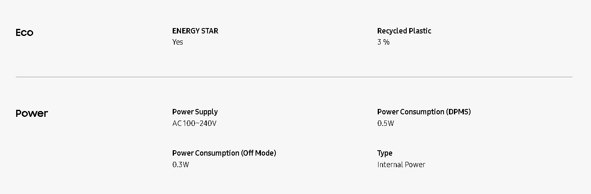Click the Power section heading
591x194 pixels.
pos(32,114)
